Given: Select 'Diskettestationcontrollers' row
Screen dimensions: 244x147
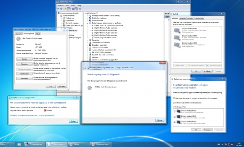Looking at the screenshot, I should click(x=99, y=42).
